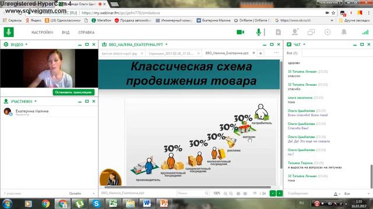The image size is (373, 209).
Task: Start recording with the circle icon
Action: point(328,32)
